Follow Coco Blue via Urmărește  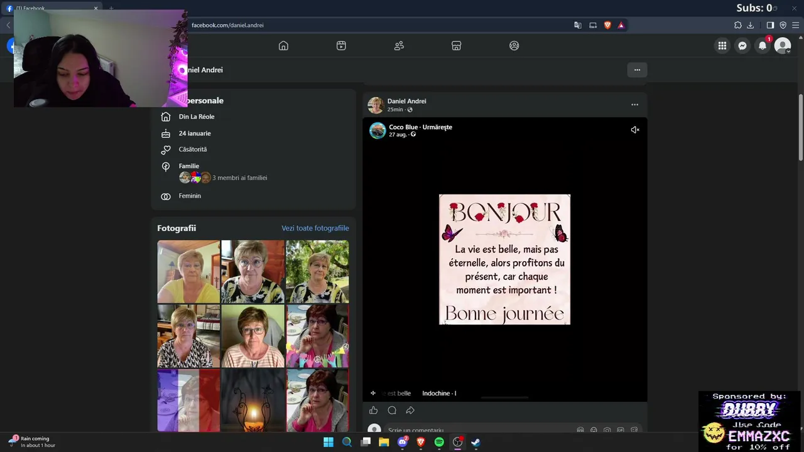[x=437, y=127]
